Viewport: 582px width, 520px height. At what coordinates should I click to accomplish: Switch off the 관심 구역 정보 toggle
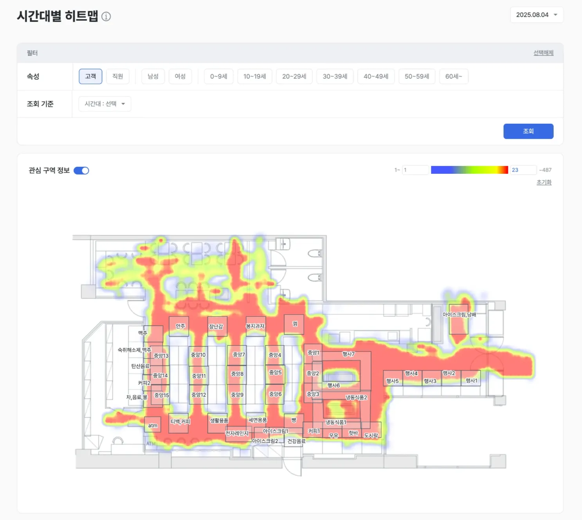click(x=81, y=171)
